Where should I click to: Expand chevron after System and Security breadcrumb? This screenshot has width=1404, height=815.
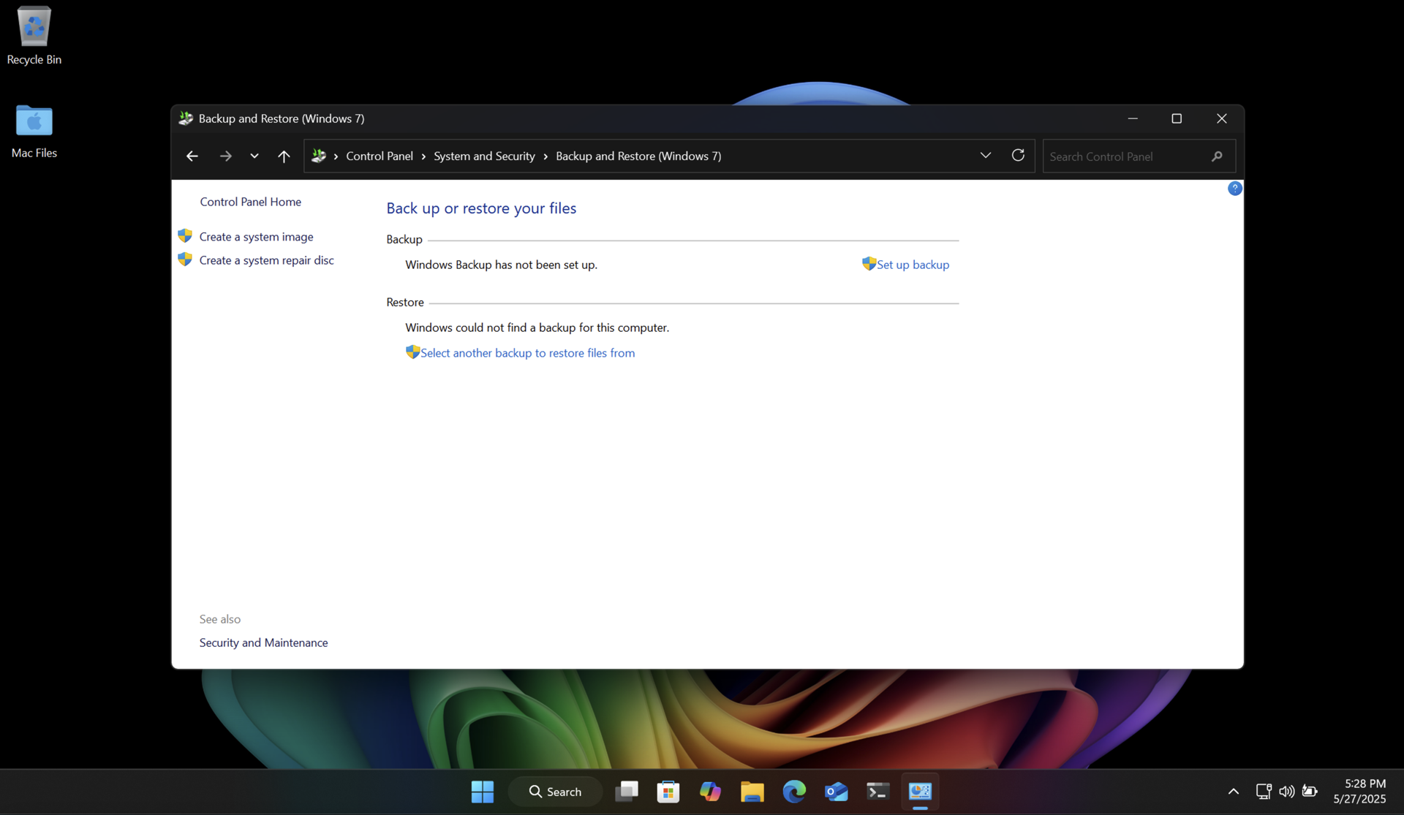pyautogui.click(x=546, y=156)
